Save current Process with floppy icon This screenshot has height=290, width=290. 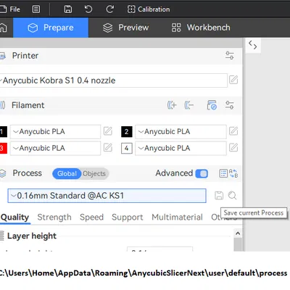coord(219,196)
